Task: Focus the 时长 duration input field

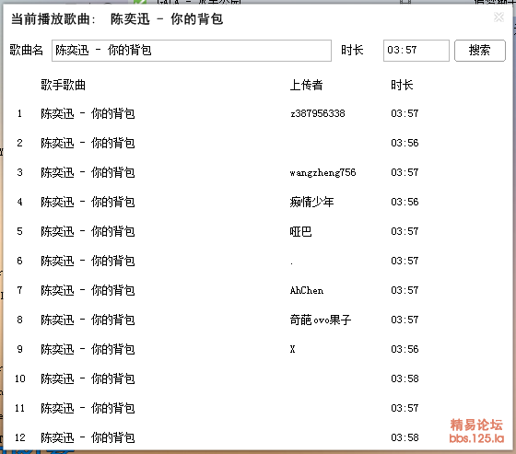Action: pyautogui.click(x=416, y=51)
